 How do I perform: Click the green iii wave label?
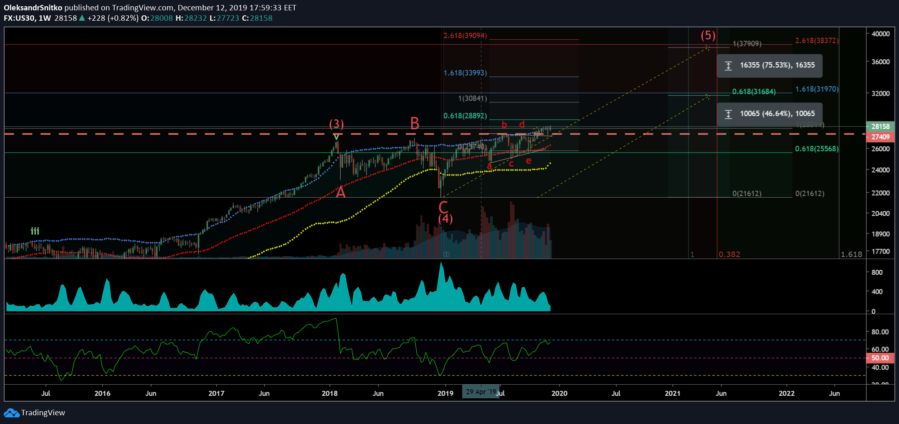(x=35, y=231)
